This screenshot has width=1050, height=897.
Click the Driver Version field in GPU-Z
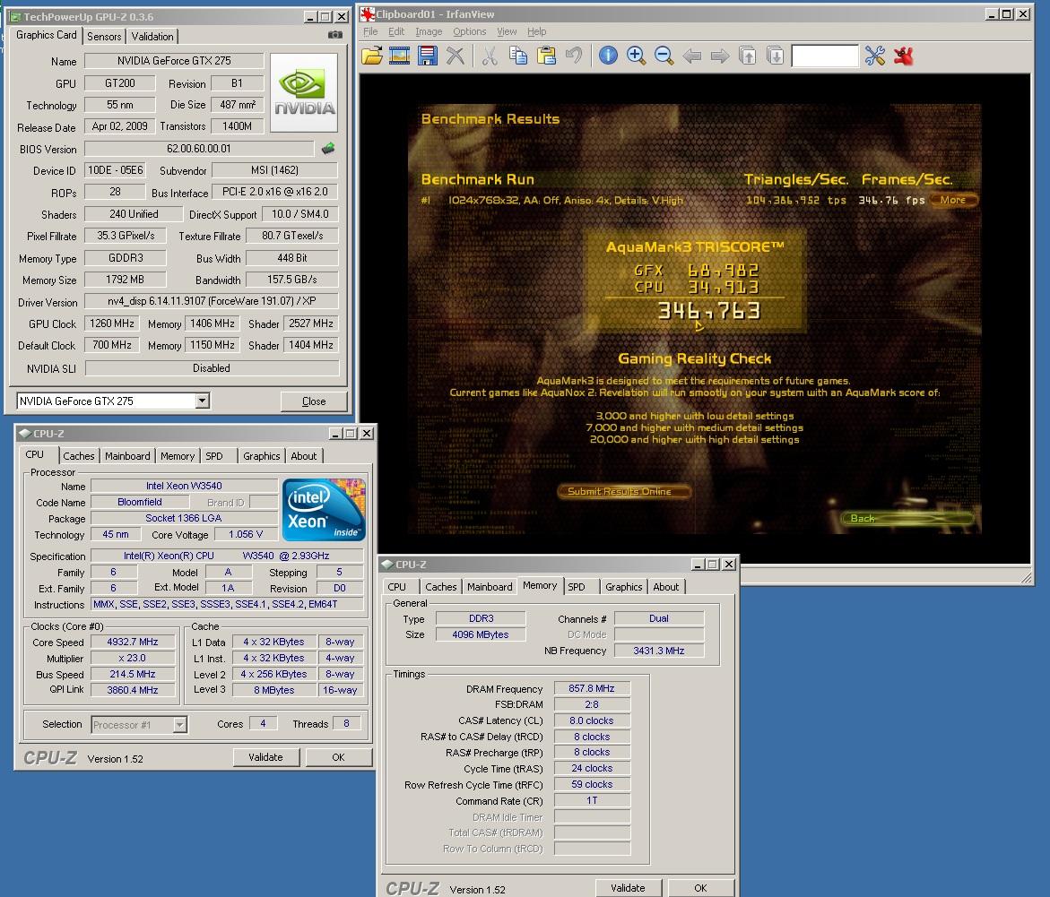point(212,301)
